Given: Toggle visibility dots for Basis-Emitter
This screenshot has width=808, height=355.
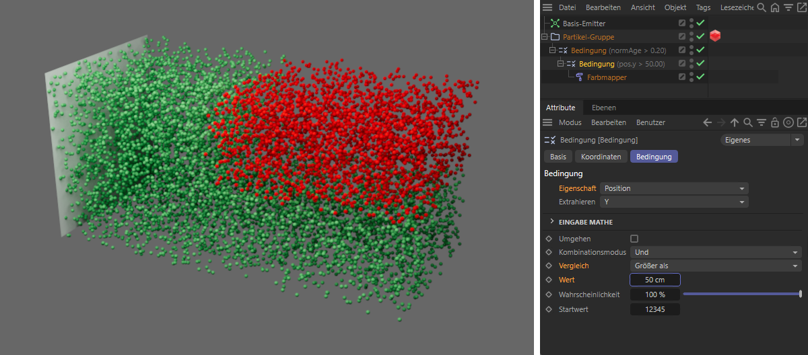Looking at the screenshot, I should [x=692, y=23].
